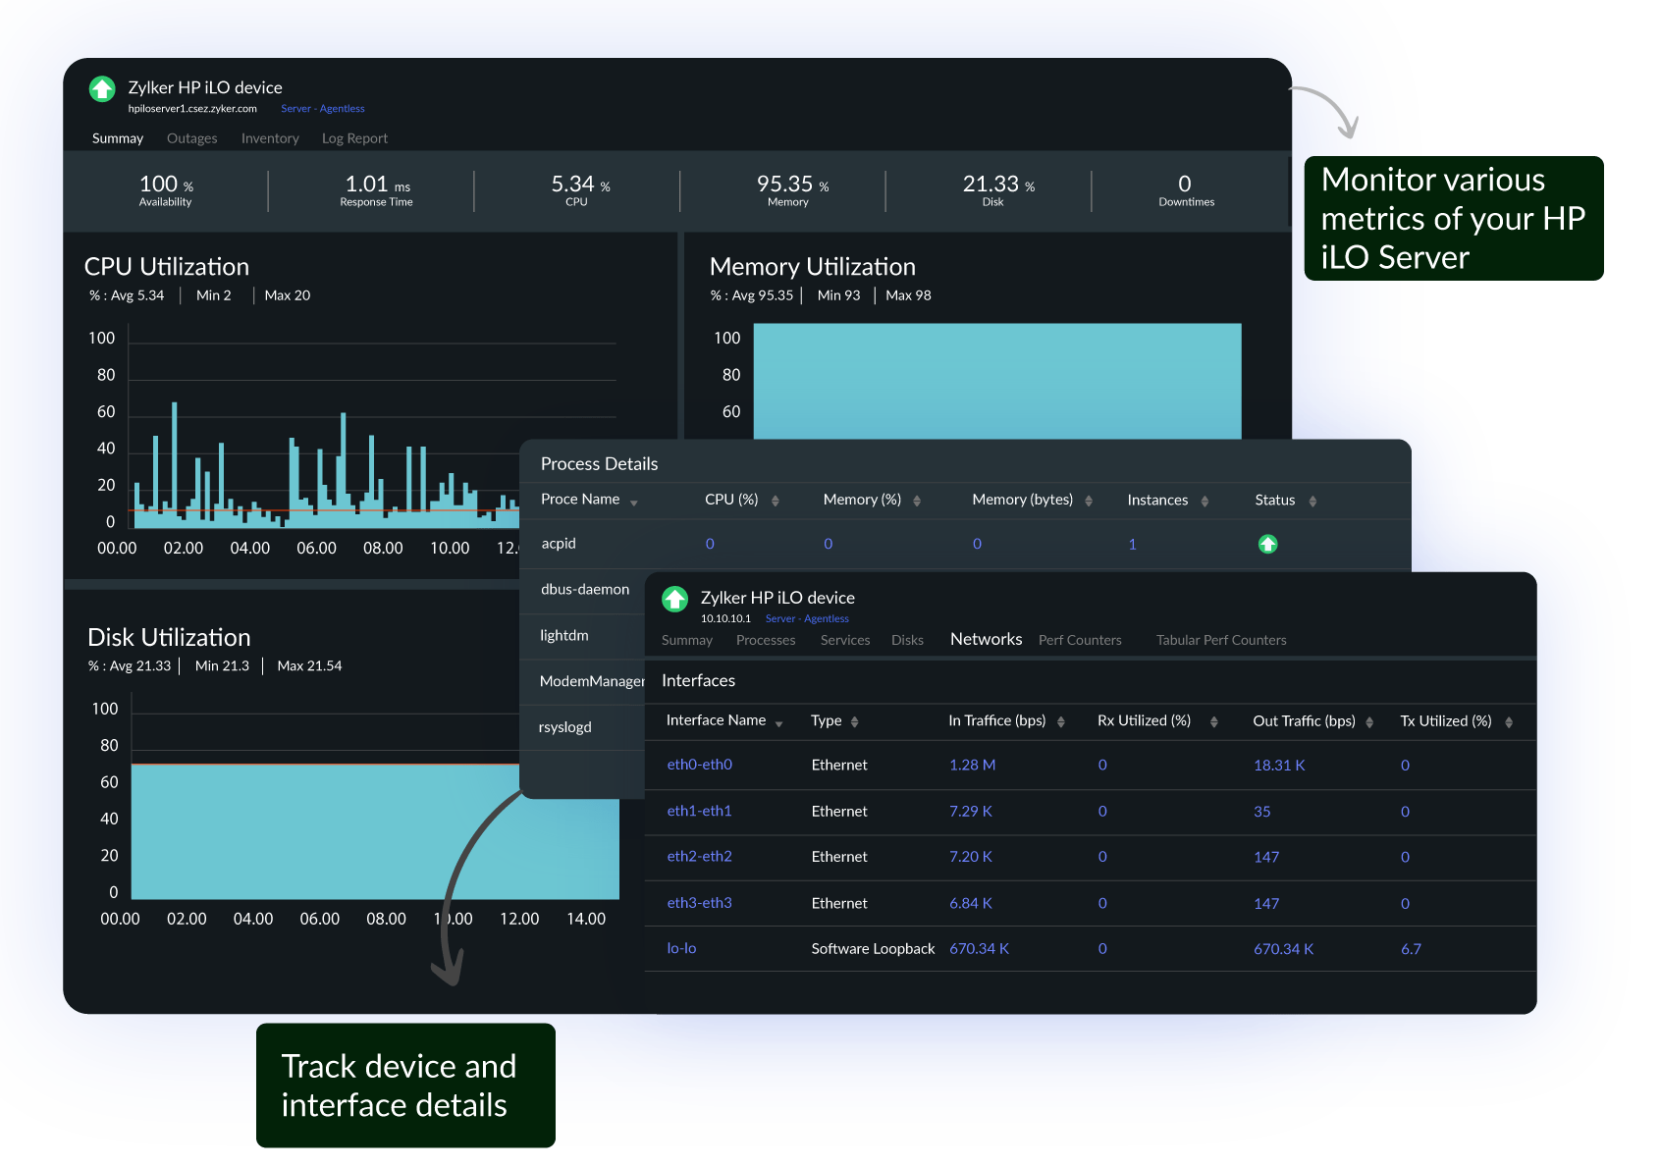Sort processes by Instances column arrows
The image size is (1660, 1166).
[x=1205, y=501]
